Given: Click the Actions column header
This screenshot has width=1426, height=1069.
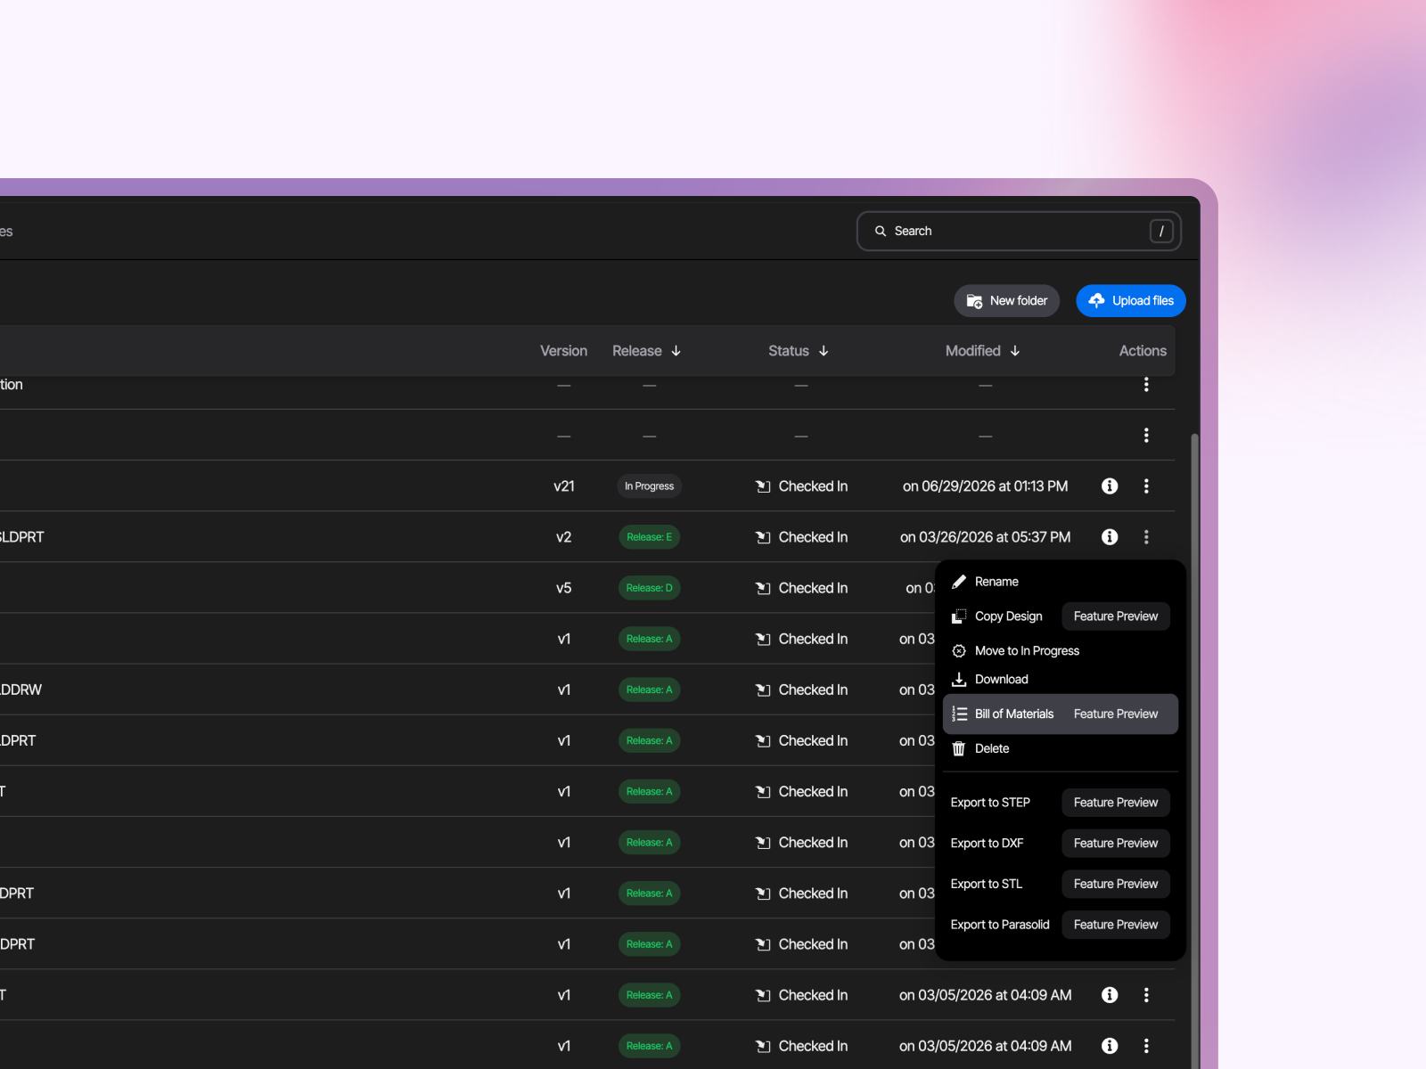Looking at the screenshot, I should pyautogui.click(x=1143, y=351).
